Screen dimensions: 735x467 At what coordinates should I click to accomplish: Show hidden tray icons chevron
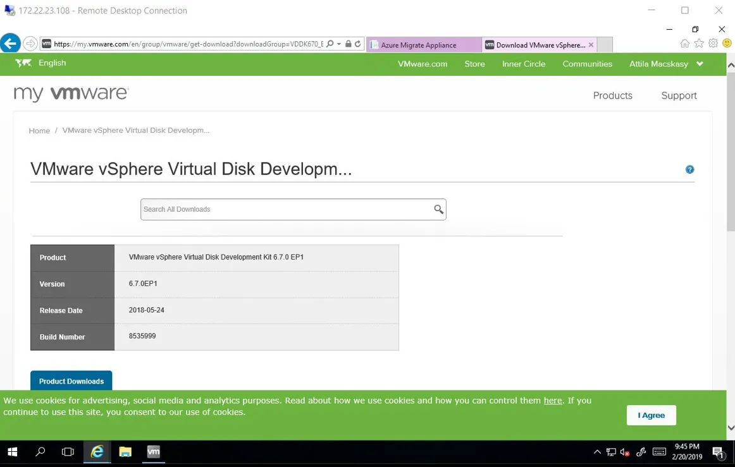597,452
